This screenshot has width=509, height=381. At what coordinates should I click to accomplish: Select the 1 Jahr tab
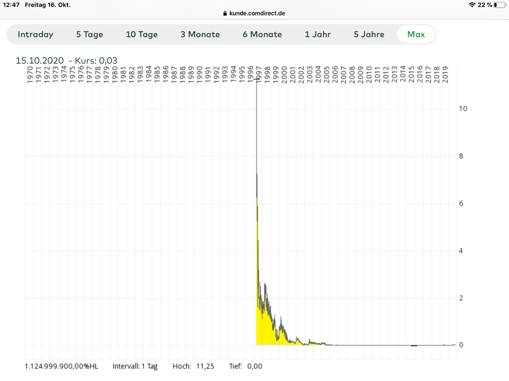[x=318, y=35]
